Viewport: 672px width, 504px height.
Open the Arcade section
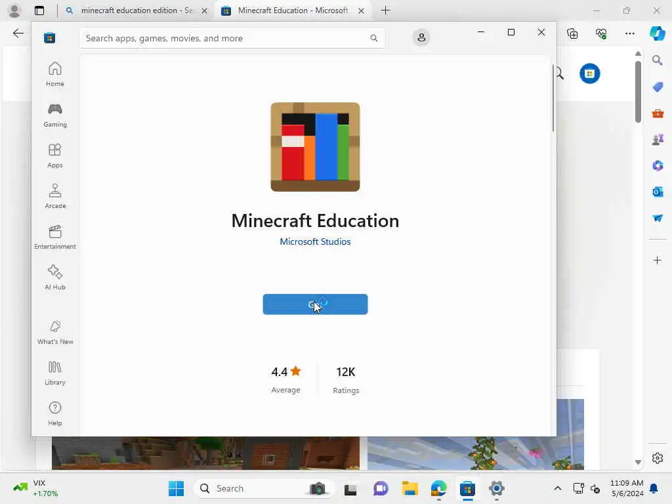pos(55,196)
